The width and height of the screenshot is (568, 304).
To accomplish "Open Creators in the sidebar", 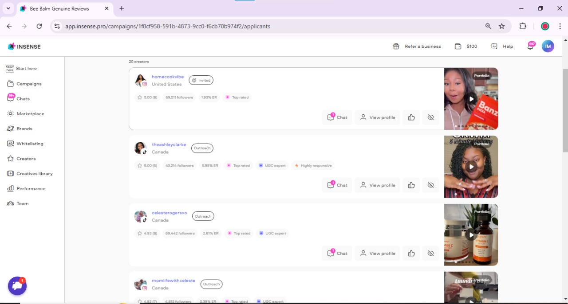I will click(21, 159).
